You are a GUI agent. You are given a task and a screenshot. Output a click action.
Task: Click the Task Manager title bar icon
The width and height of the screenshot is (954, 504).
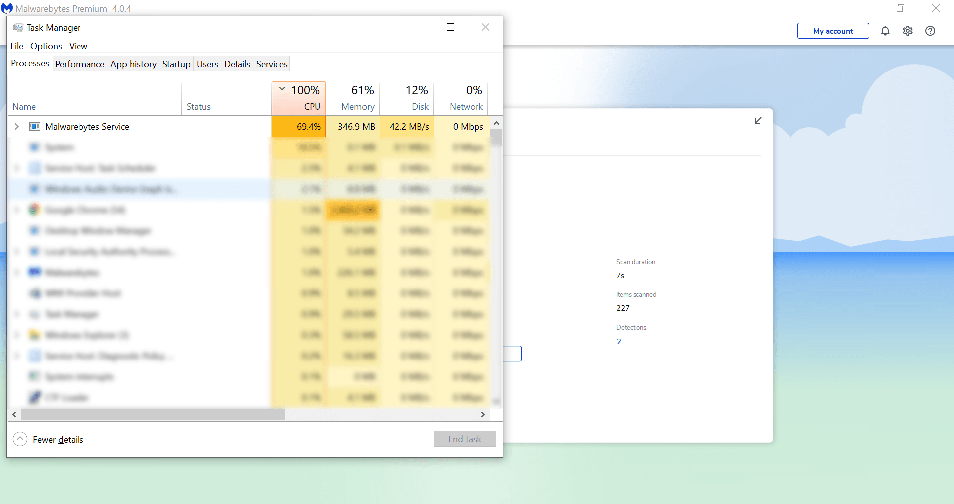tap(18, 27)
